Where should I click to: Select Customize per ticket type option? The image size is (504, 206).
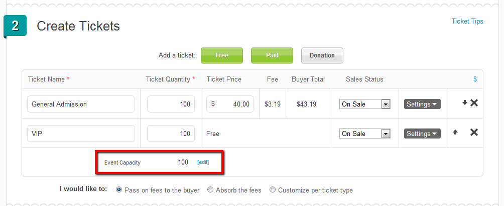273,189
